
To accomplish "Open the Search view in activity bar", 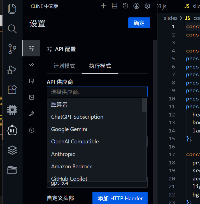I will click(12, 29).
